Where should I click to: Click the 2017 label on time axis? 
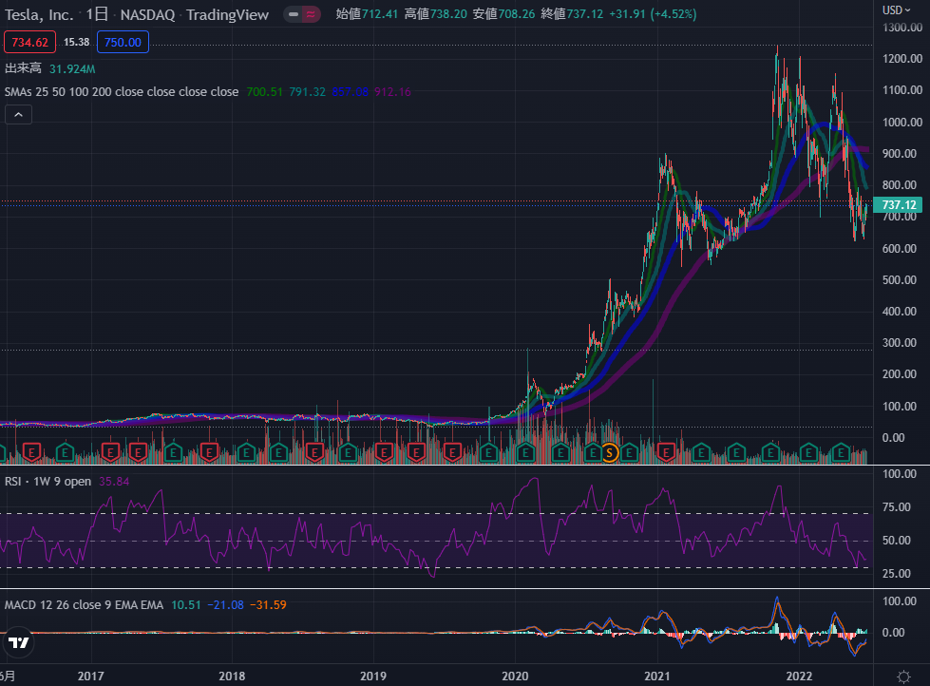91,676
